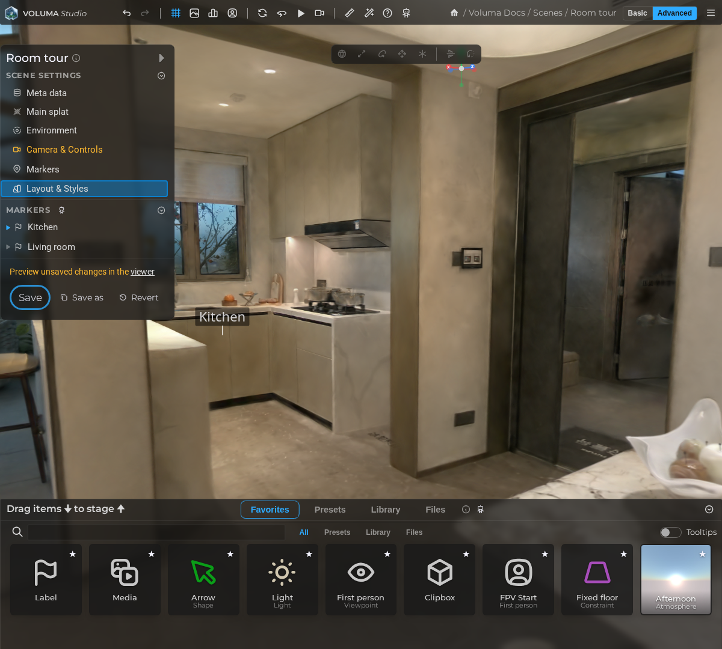Screen dimensions: 722x649
Task: Start preview with the play icon
Action: (301, 13)
